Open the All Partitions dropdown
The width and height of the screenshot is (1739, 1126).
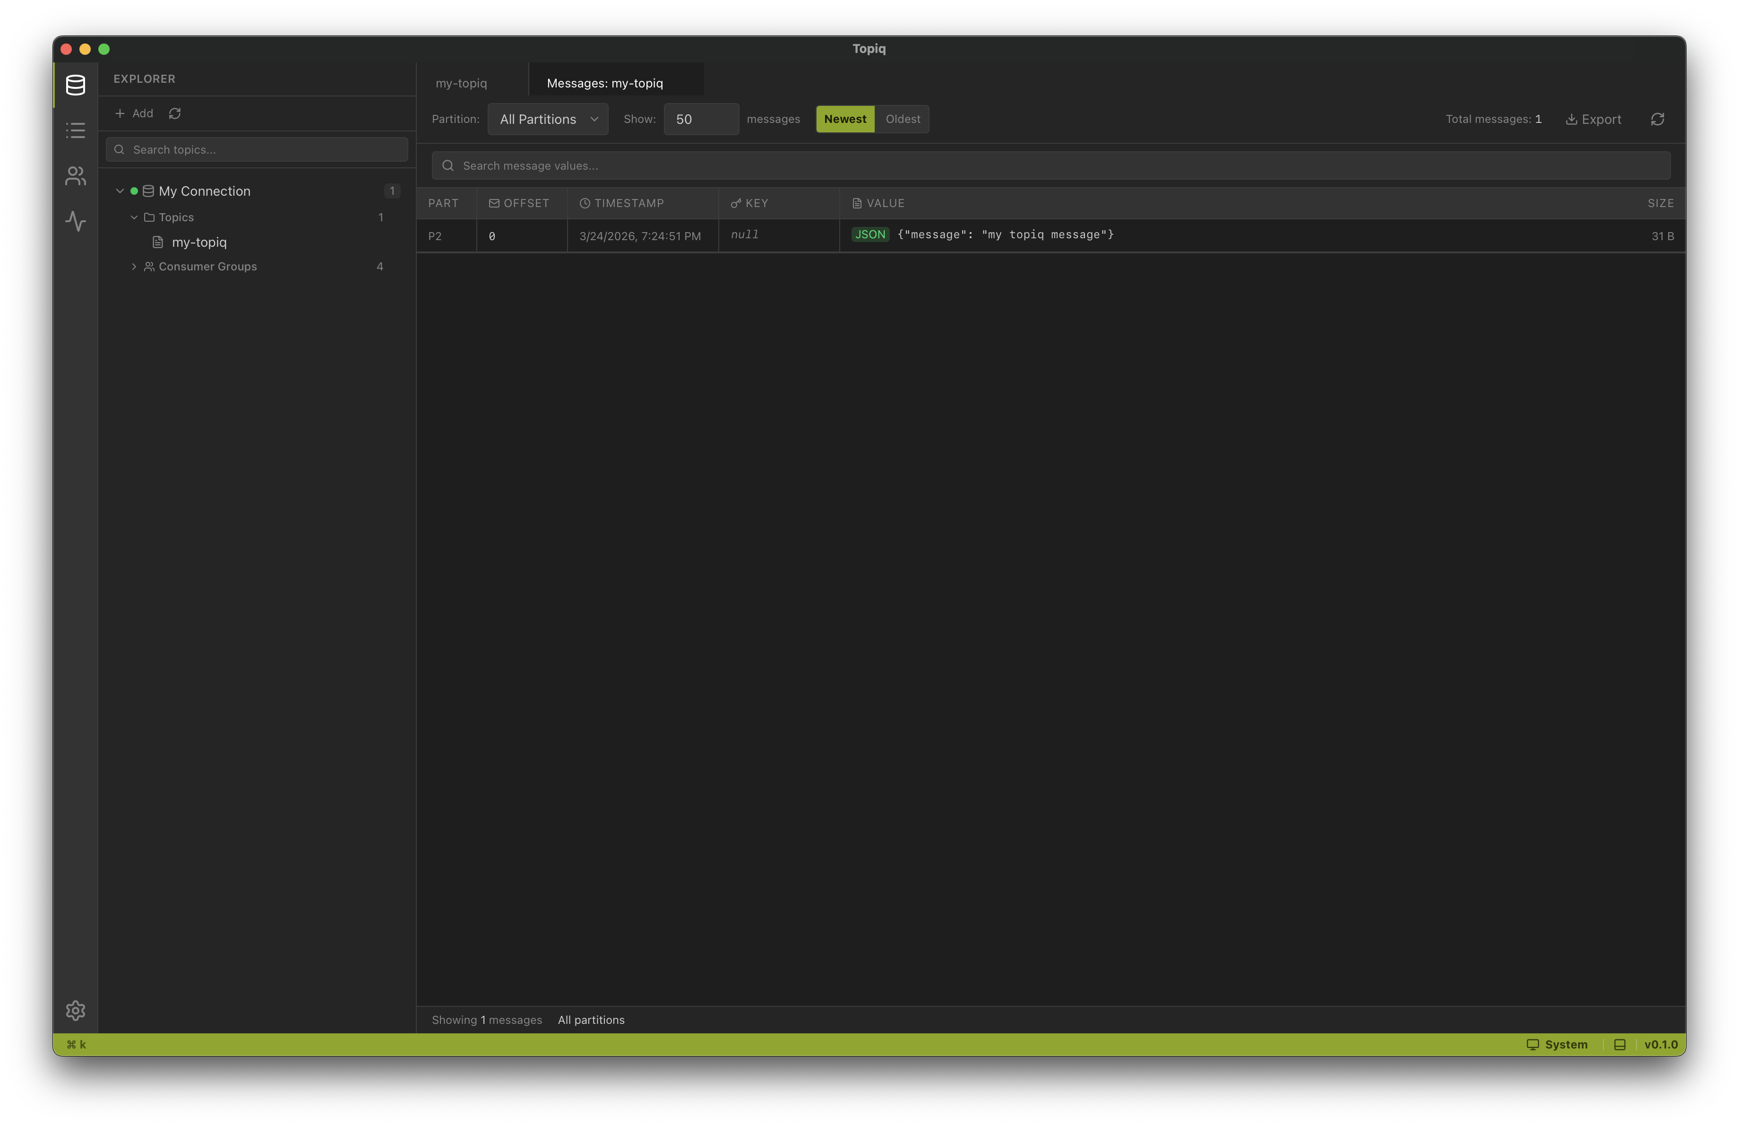[548, 119]
